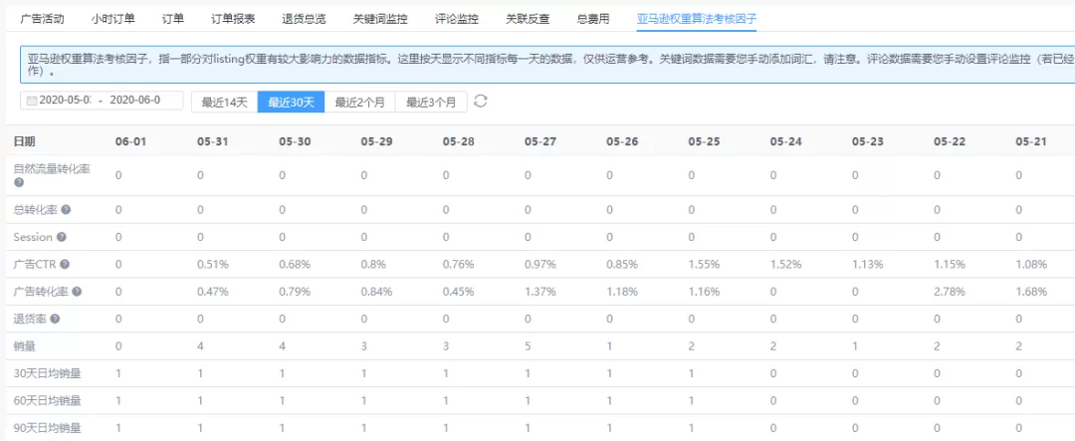1075x441 pixels.
Task: Select the 最近14天 range option
Action: [224, 103]
